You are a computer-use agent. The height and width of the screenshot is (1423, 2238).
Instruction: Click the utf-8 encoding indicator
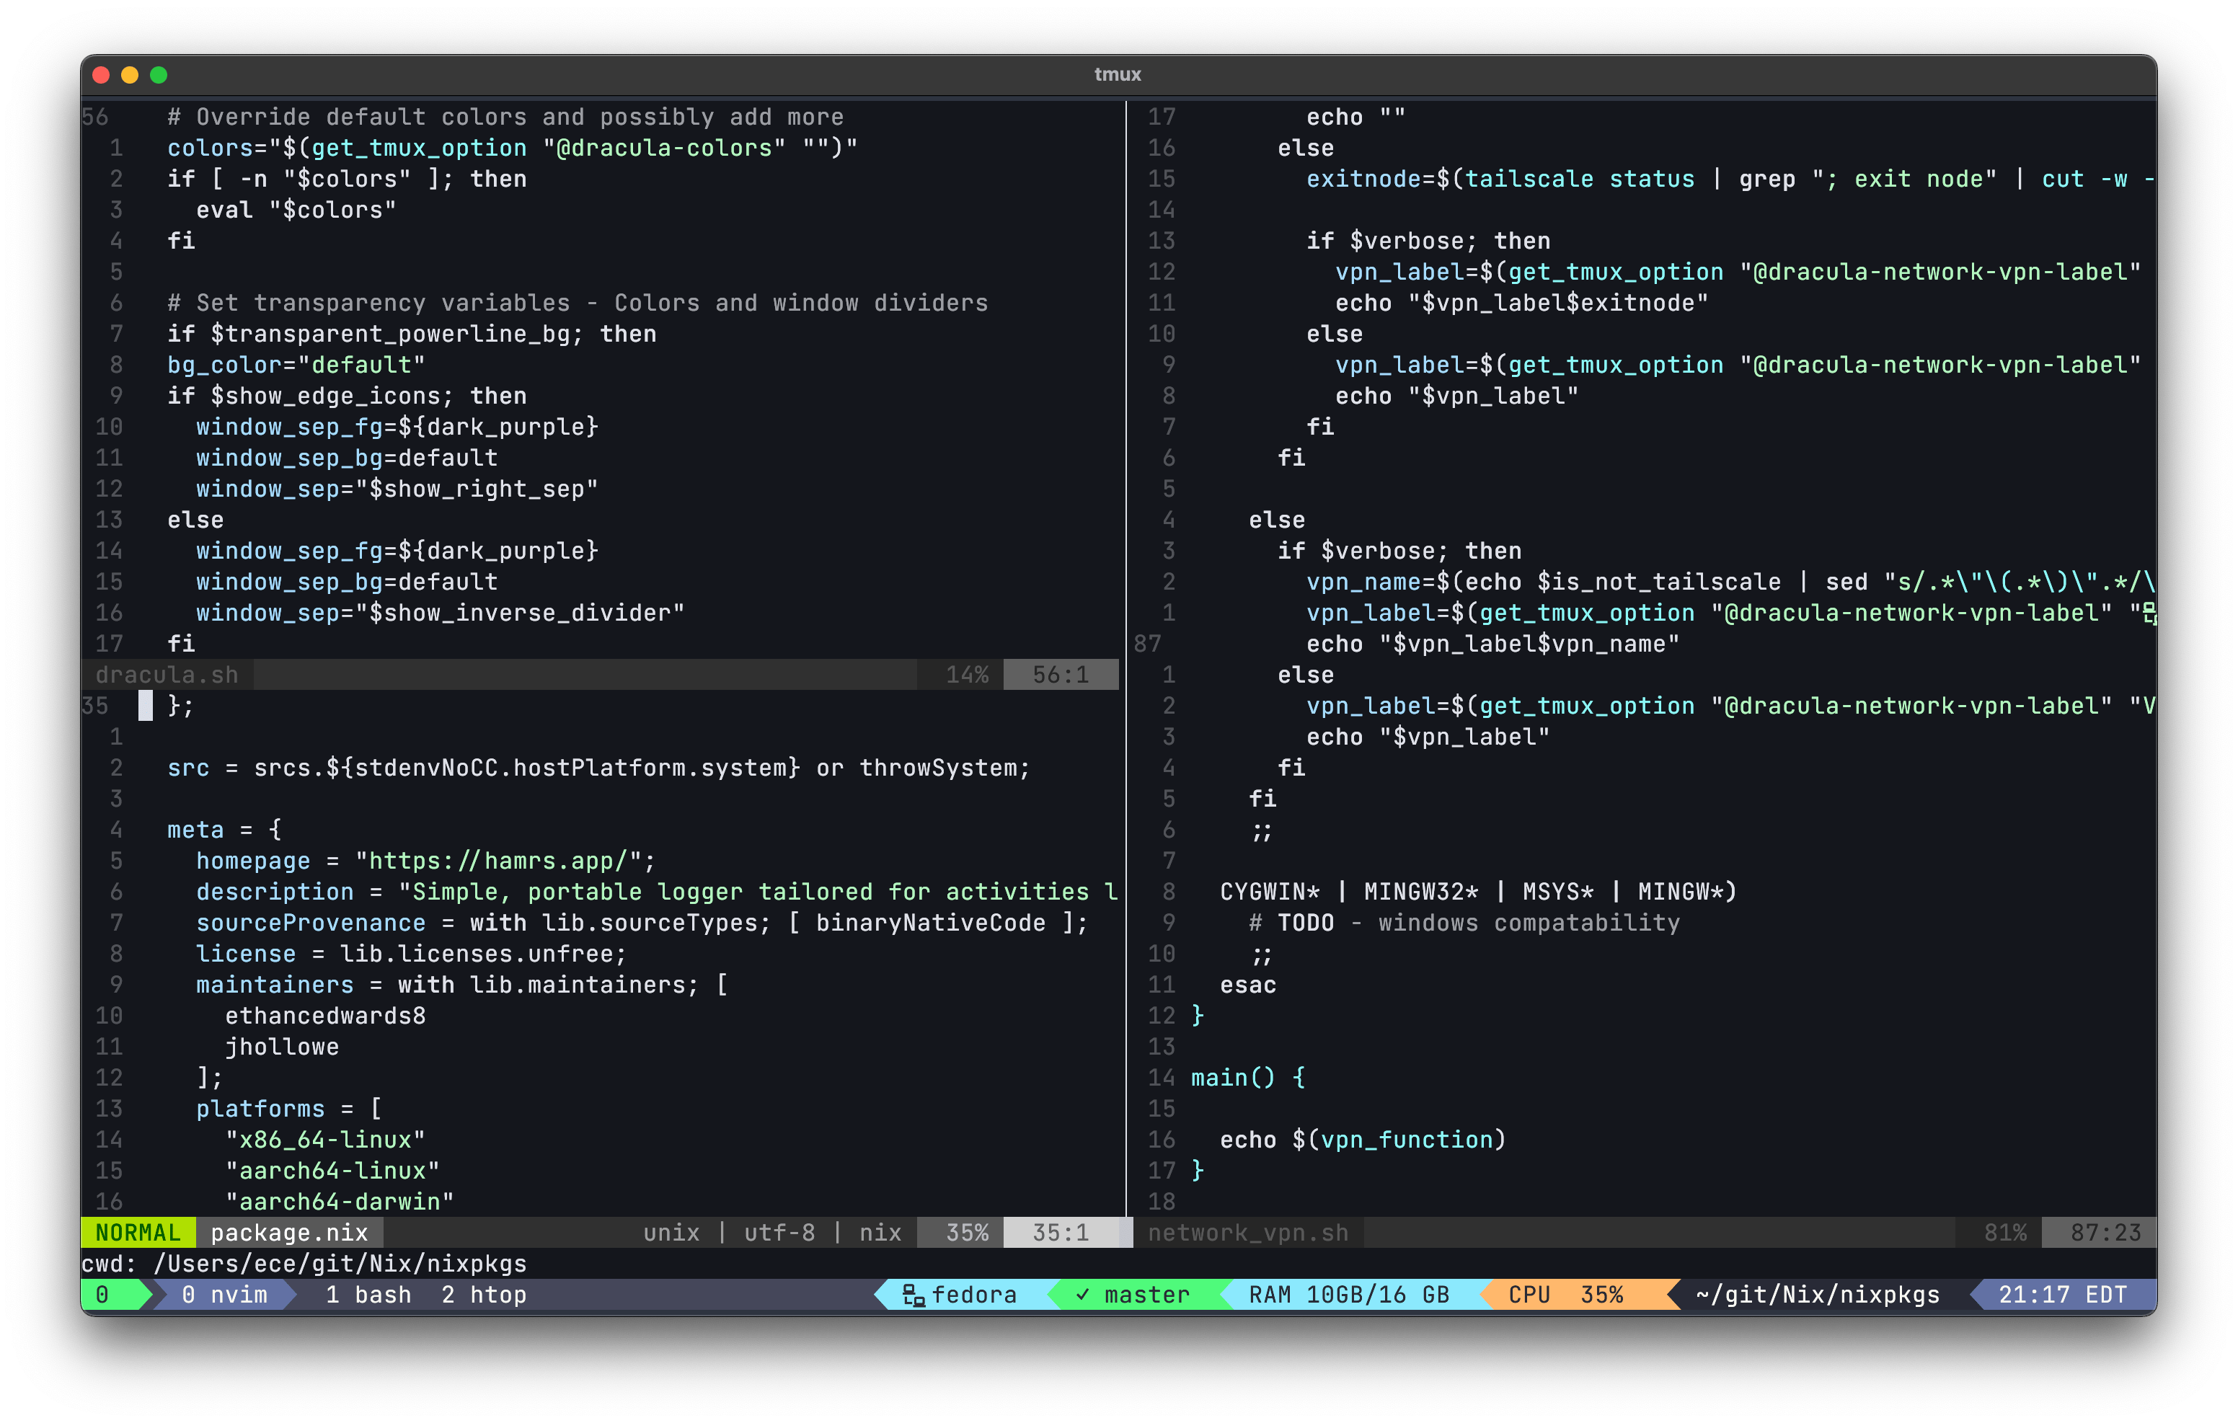(779, 1233)
